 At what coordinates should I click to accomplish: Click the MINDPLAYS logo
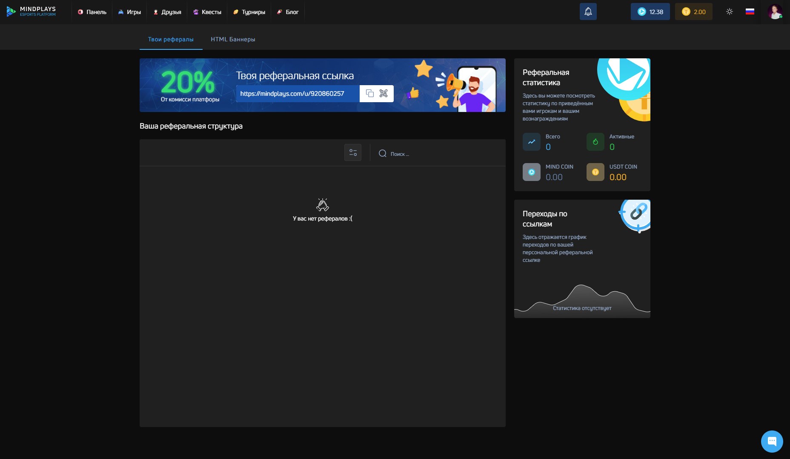coord(31,11)
